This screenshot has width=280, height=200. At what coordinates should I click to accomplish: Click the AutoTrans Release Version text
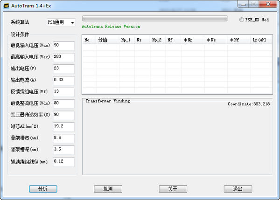coord(111,27)
